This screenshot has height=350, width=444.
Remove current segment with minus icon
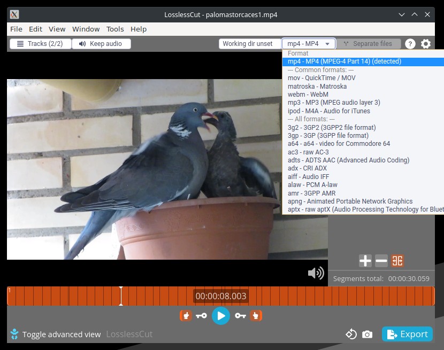(381, 261)
